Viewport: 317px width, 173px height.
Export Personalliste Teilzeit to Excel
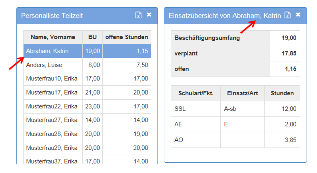point(138,15)
